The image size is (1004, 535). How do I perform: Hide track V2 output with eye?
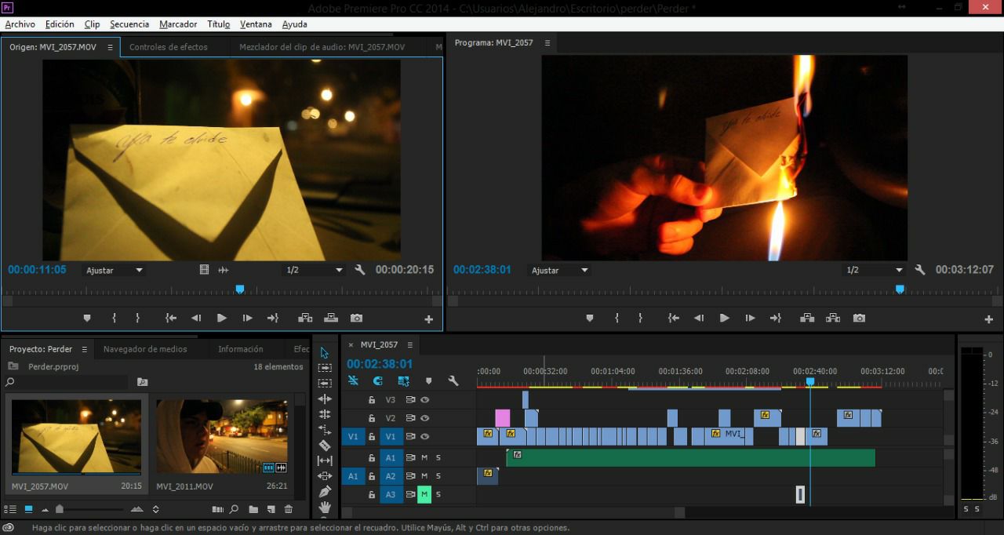click(425, 418)
